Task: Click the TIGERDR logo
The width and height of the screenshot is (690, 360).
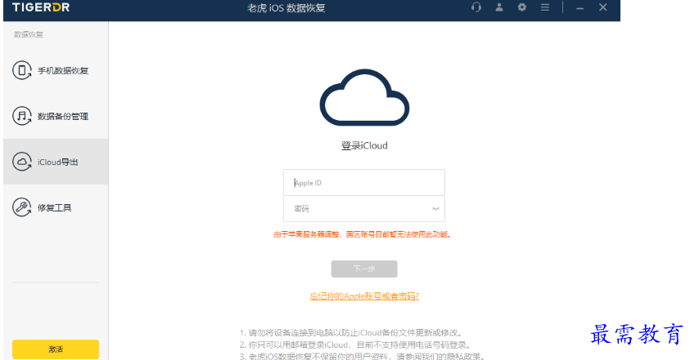Action: click(x=41, y=7)
